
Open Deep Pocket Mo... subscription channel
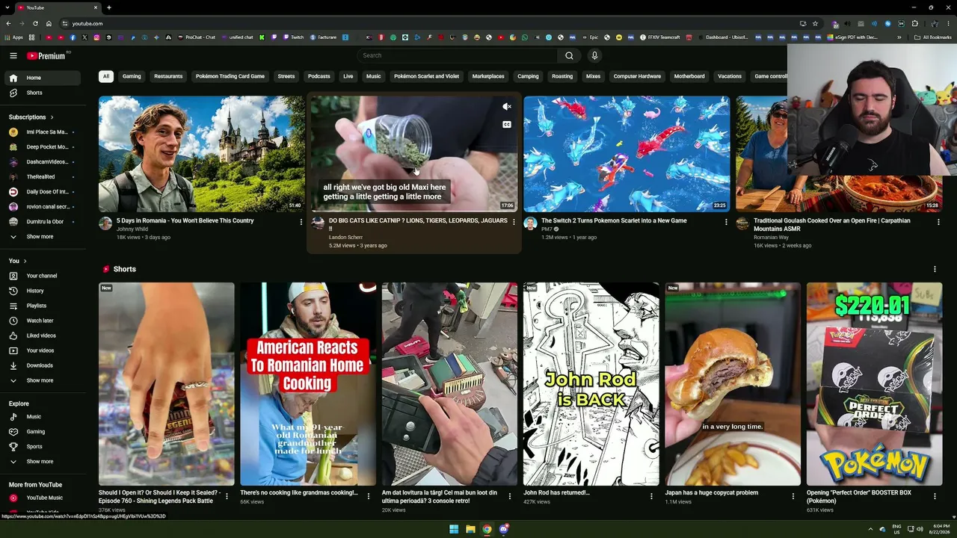[42, 147]
